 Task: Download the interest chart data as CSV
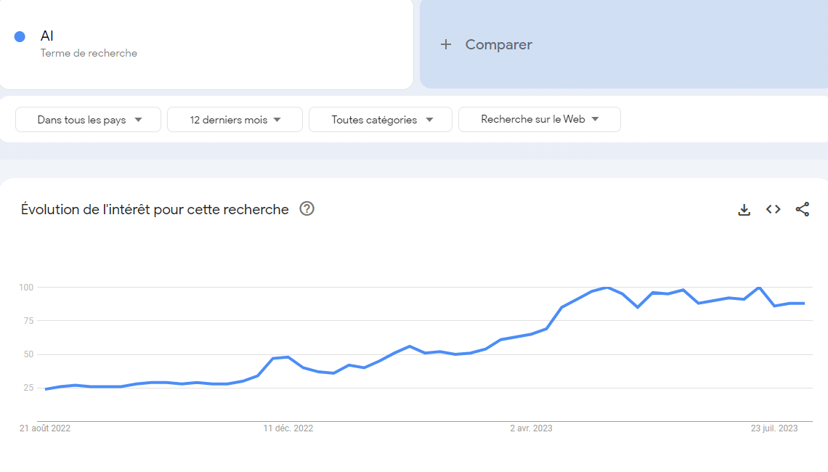744,210
